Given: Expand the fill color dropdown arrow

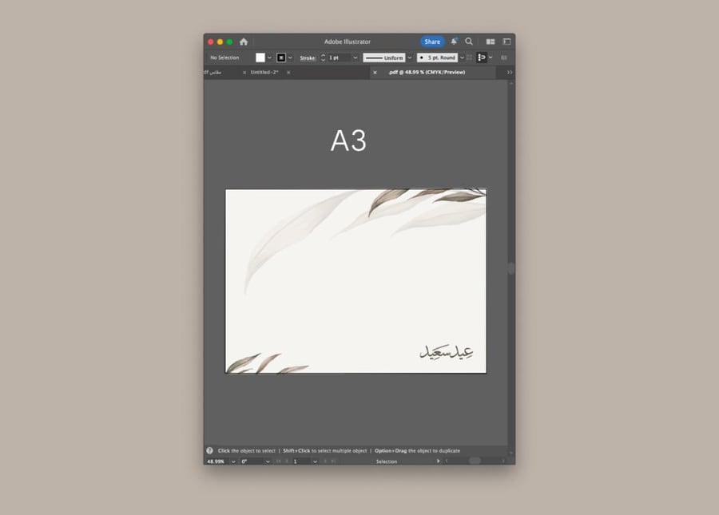Looking at the screenshot, I should [269, 57].
